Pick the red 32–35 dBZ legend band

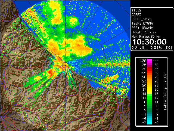tap(150, 69)
